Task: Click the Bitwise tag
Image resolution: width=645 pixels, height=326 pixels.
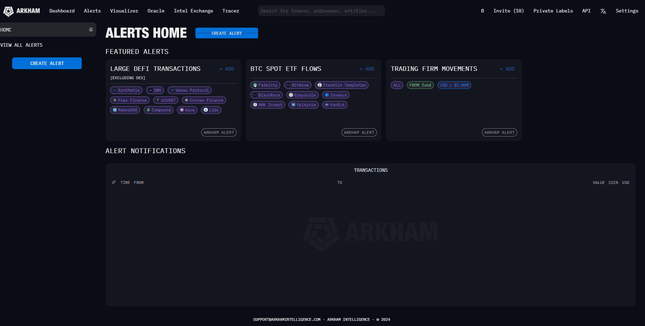Action: [298, 85]
